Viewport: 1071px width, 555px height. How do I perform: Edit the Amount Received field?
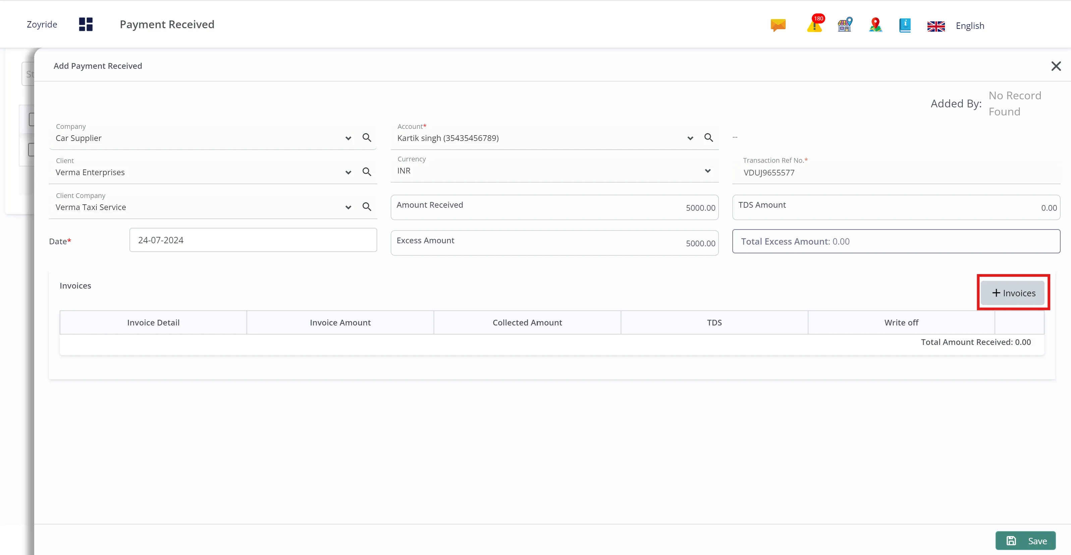point(555,207)
